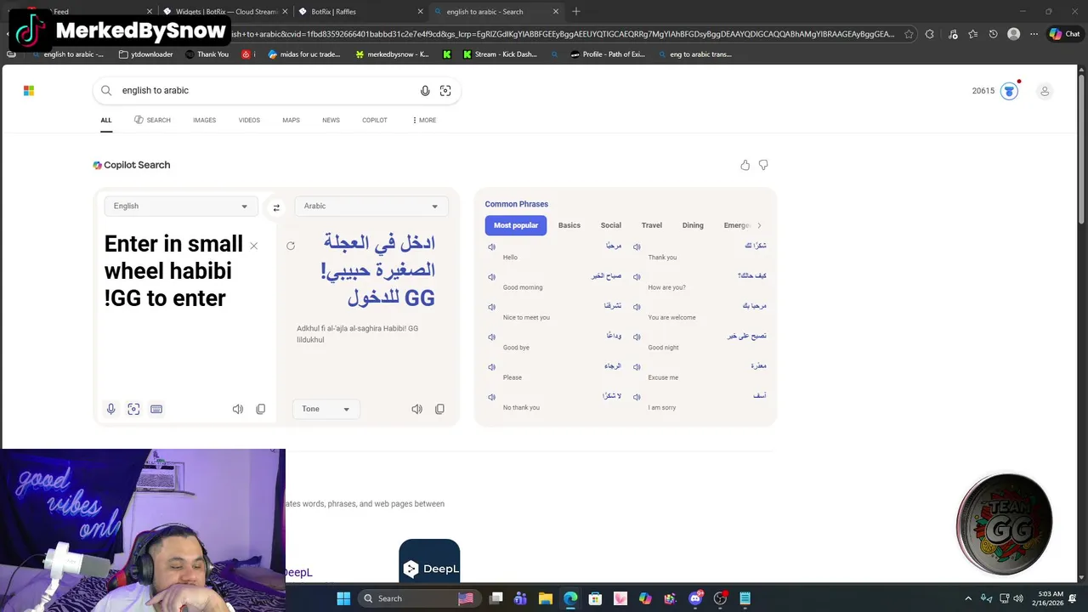
Task: Copy the English source text
Action: 261,409
